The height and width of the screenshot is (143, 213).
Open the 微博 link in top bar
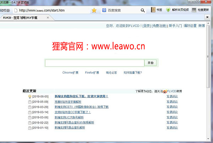pos(201,26)
